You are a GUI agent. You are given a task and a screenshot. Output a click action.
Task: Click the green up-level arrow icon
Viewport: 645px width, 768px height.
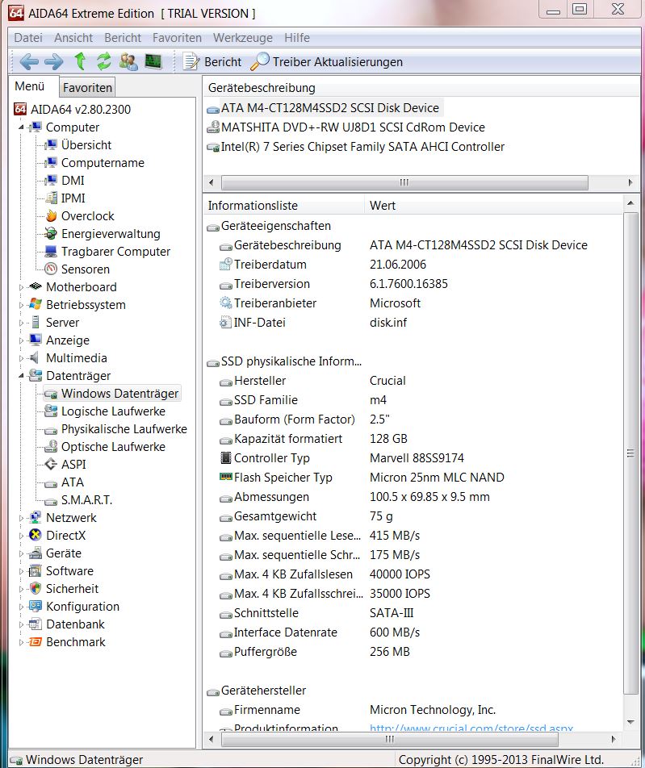click(x=79, y=61)
